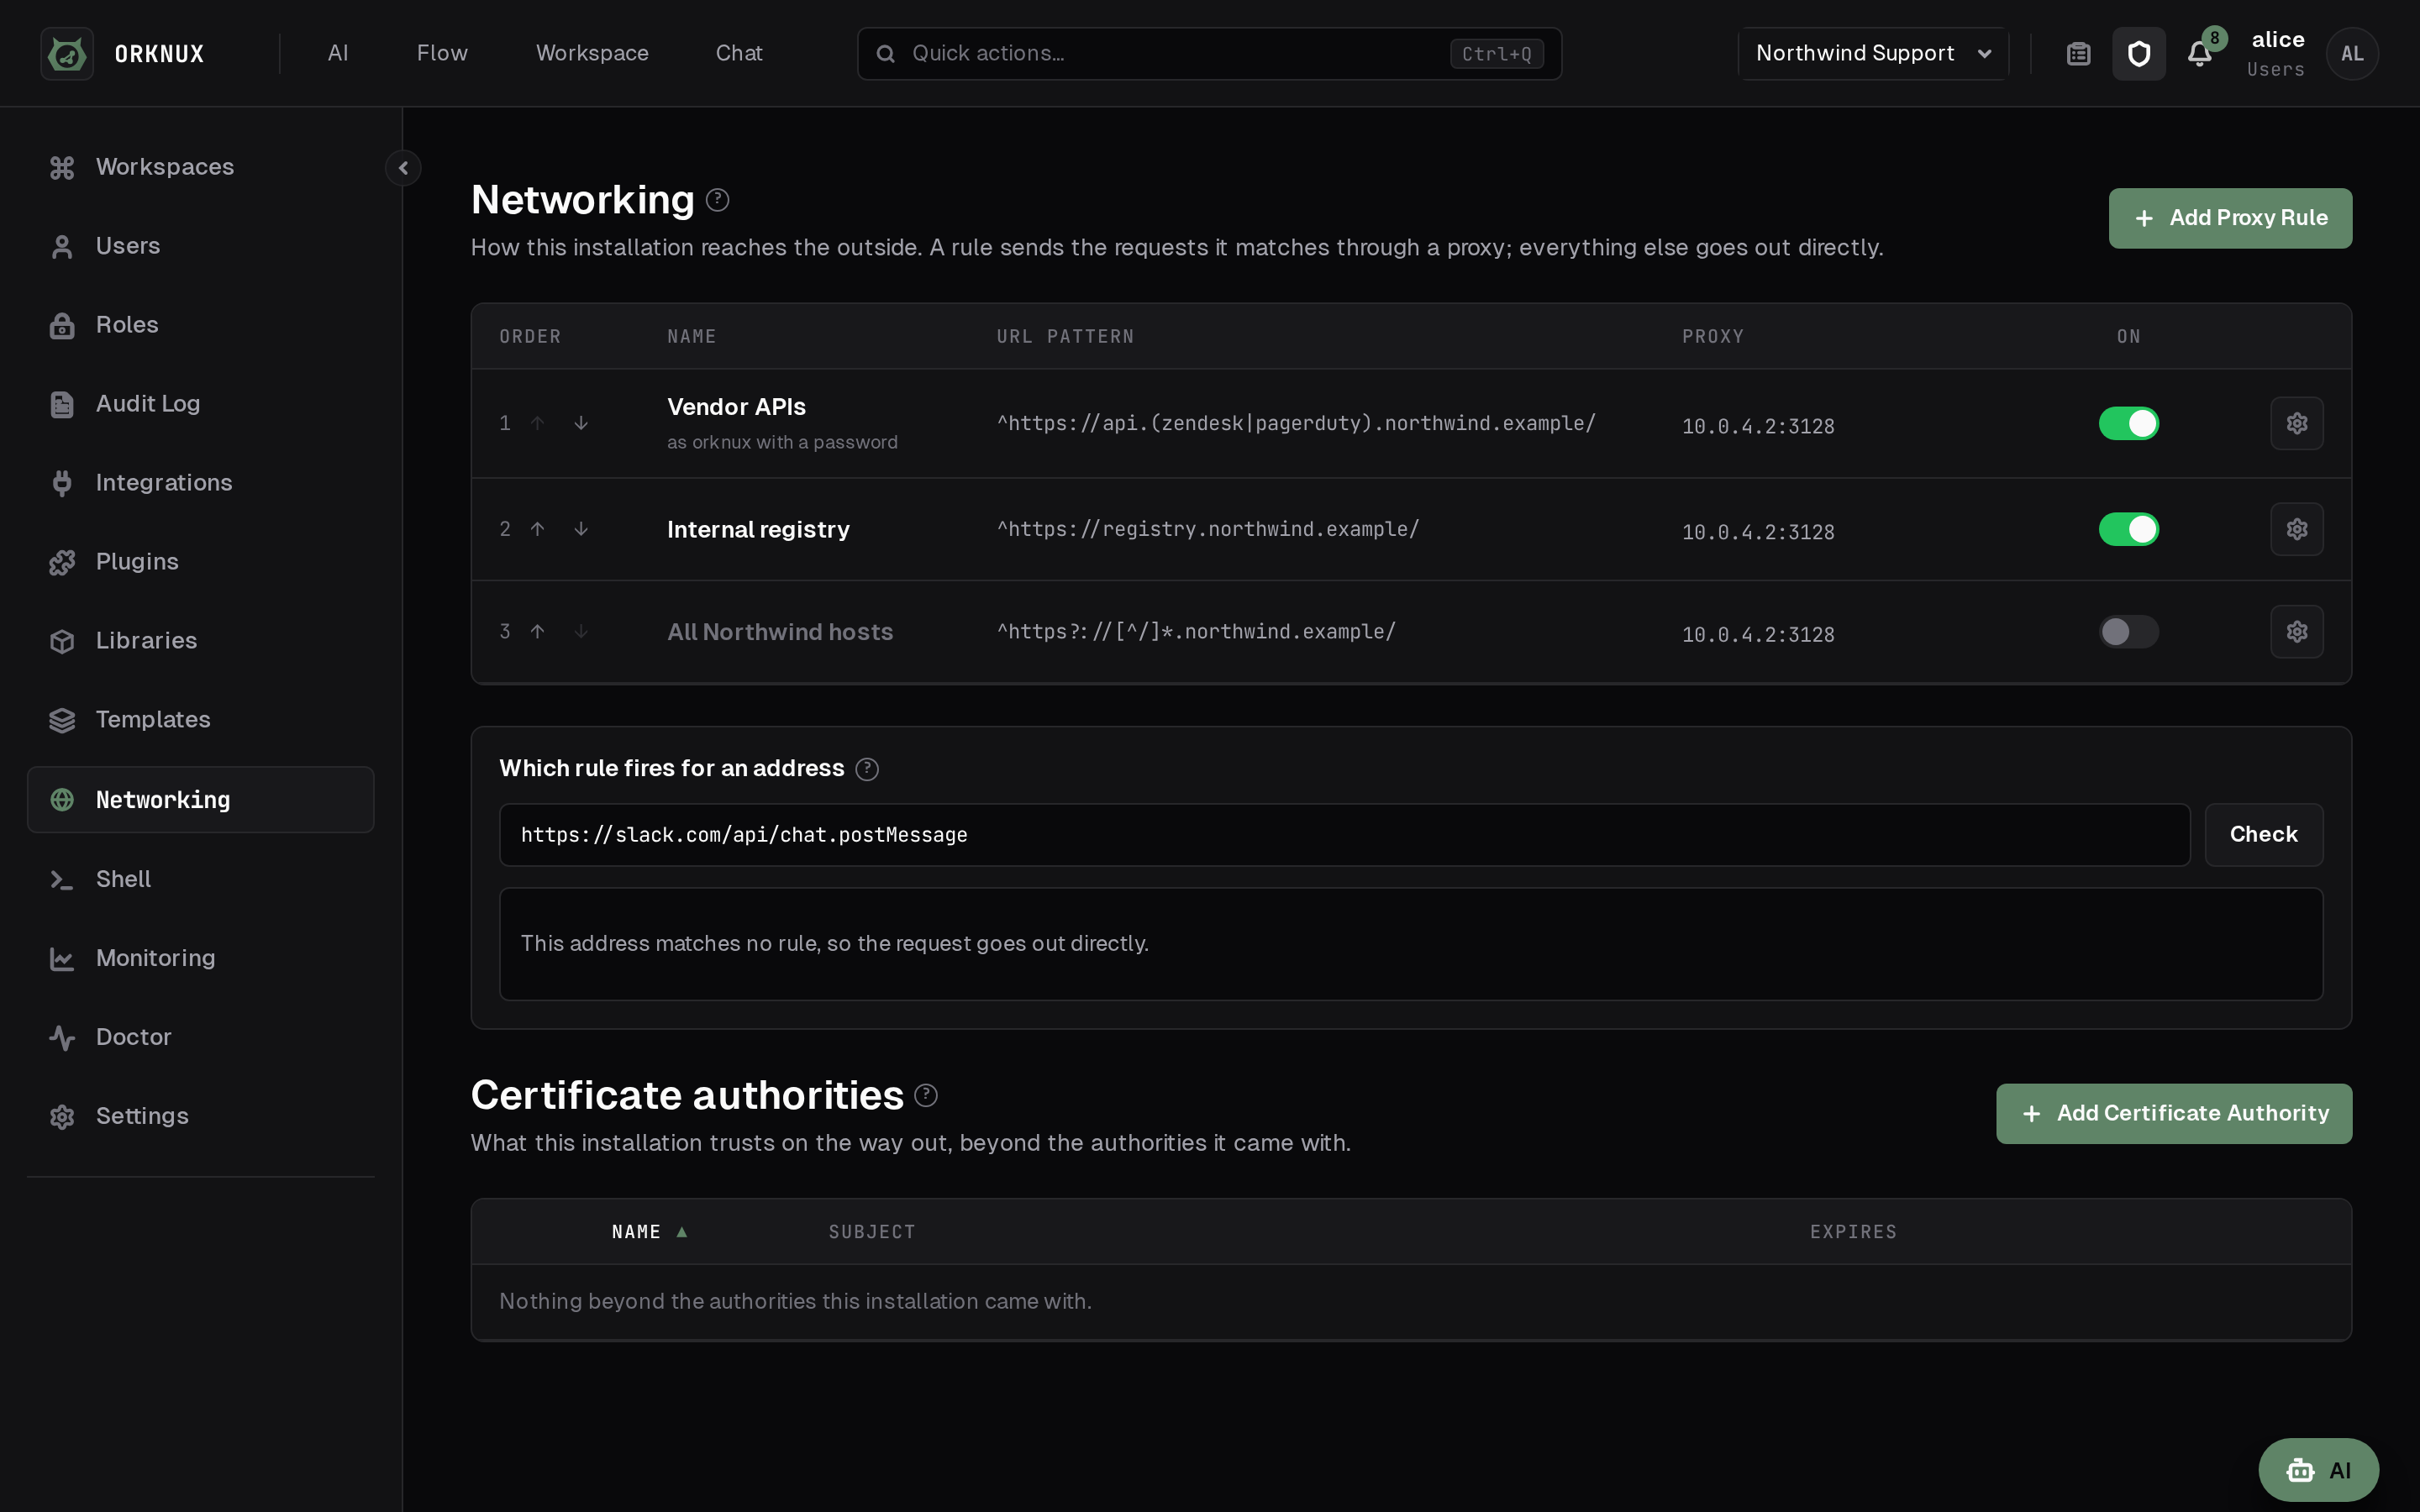2420x1512 pixels.
Task: Open settings gear for Internal registry rule
Action: click(2296, 529)
